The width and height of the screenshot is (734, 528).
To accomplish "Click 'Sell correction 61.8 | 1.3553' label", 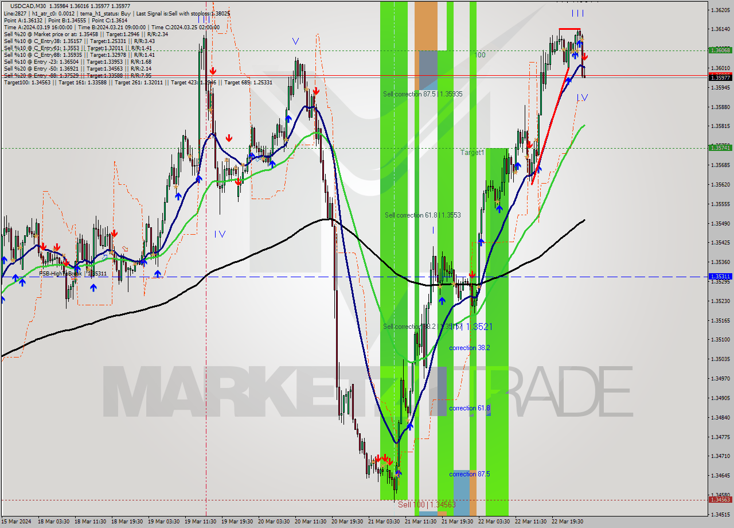I will pos(423,215).
